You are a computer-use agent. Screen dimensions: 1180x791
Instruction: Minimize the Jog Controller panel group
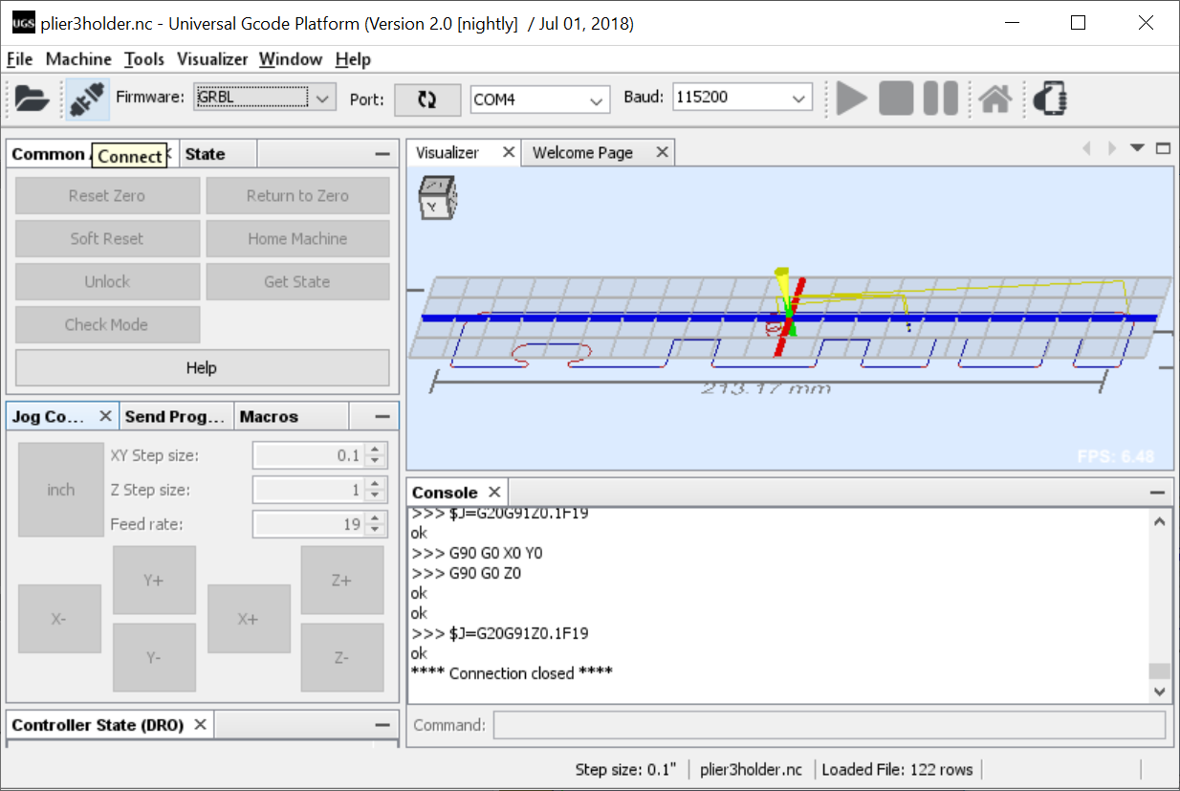[382, 416]
